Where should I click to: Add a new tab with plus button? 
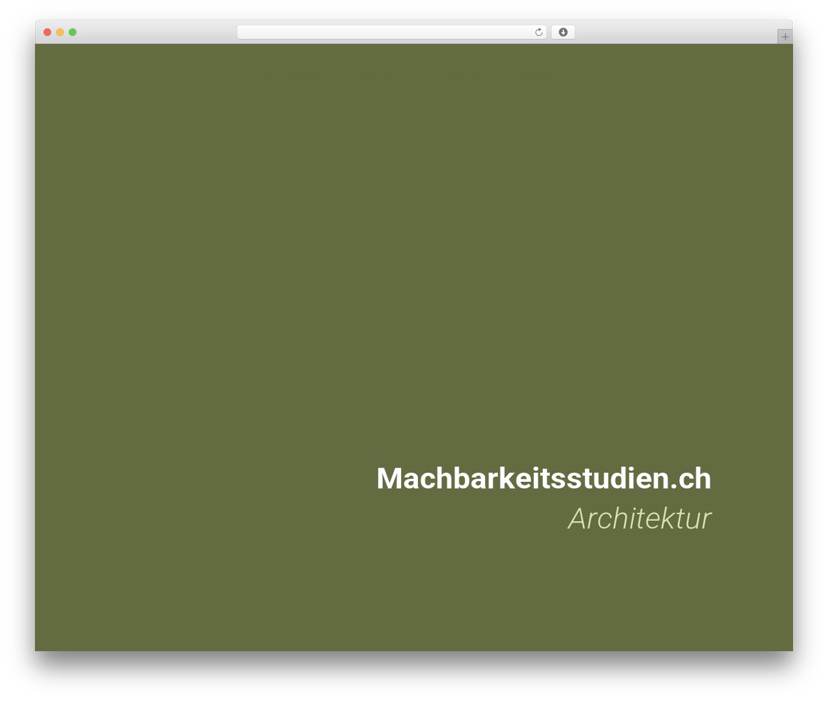[x=785, y=37]
